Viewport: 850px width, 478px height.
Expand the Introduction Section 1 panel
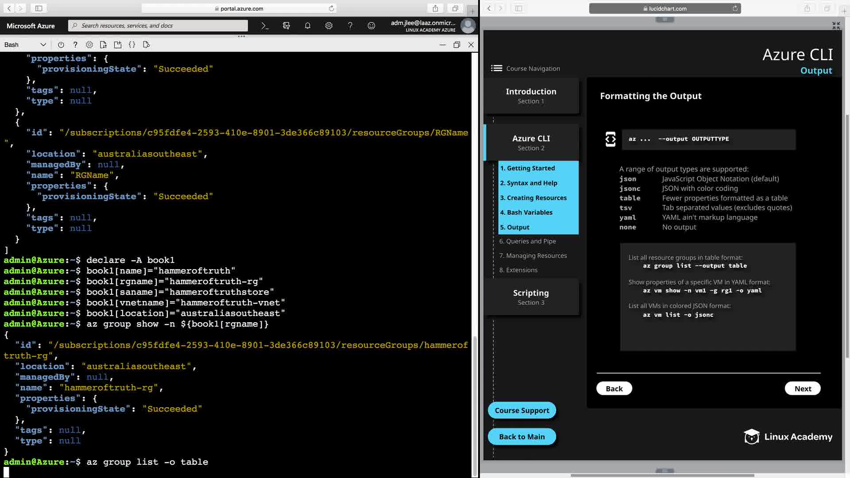coord(531,96)
